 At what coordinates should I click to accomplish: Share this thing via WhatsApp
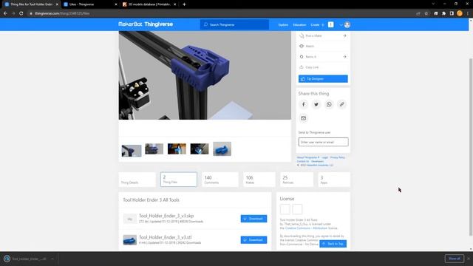click(329, 104)
